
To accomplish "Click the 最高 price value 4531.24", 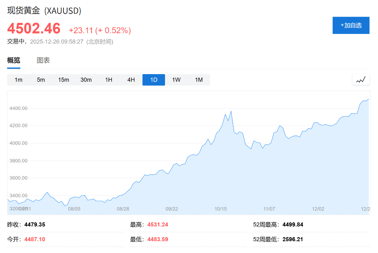I will tap(158, 225).
